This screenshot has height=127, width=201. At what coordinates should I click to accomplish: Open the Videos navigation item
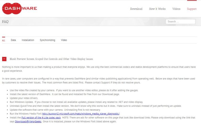176,9
